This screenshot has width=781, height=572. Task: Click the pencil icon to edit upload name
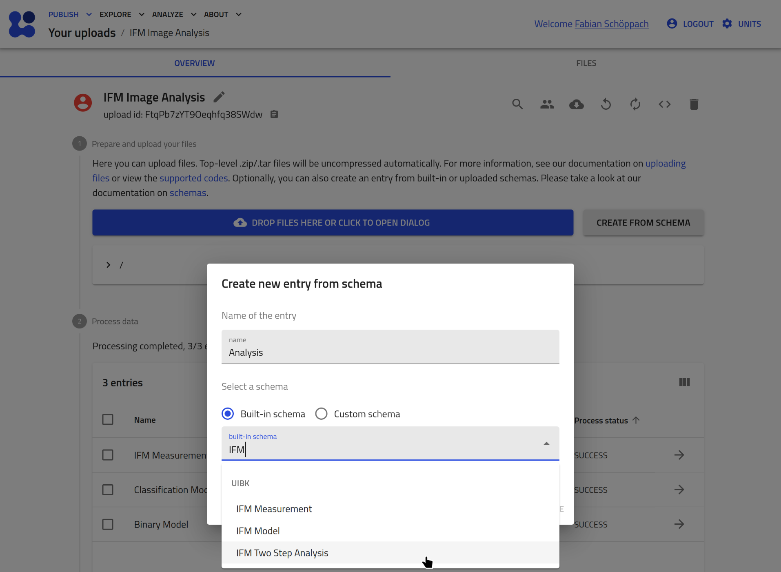[x=219, y=97]
